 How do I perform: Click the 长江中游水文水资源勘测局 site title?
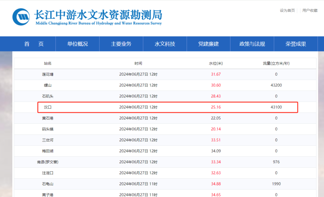click(98, 14)
